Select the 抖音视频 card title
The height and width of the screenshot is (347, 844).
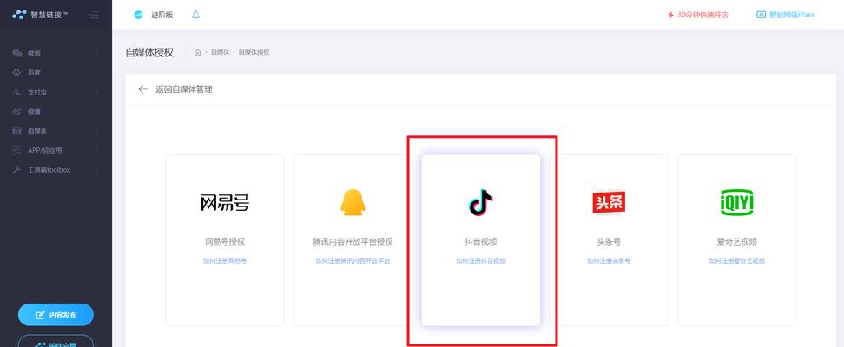click(x=481, y=241)
